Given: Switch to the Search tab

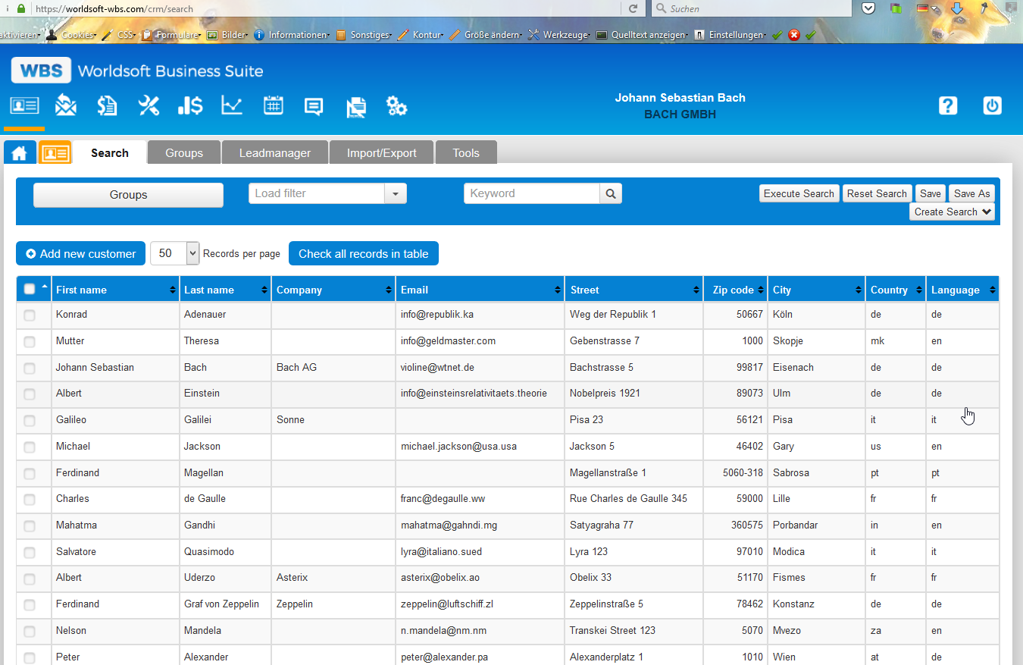Looking at the screenshot, I should point(110,153).
